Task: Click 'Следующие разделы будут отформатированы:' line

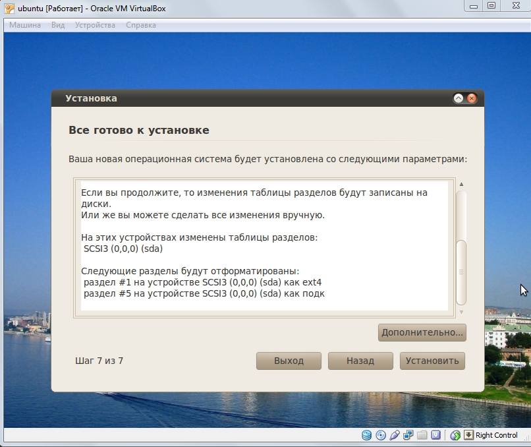Action: click(190, 271)
